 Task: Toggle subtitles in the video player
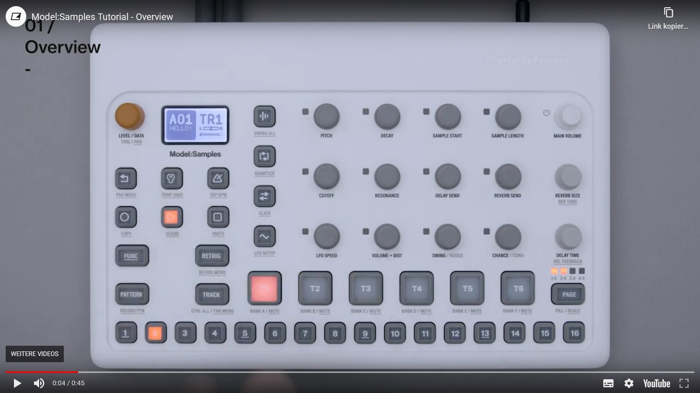608,383
